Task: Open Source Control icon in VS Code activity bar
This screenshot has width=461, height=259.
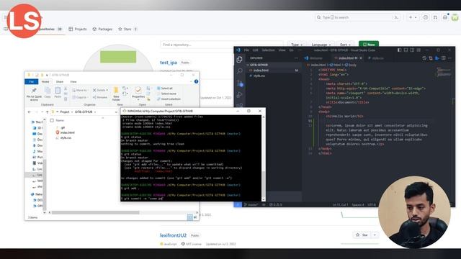Action: coord(240,83)
